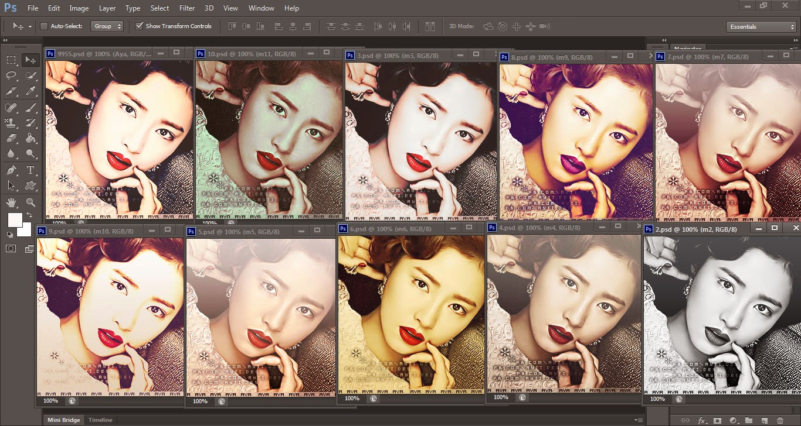Open the Essentials workspace dropdown
801x426 pixels.
(761, 26)
